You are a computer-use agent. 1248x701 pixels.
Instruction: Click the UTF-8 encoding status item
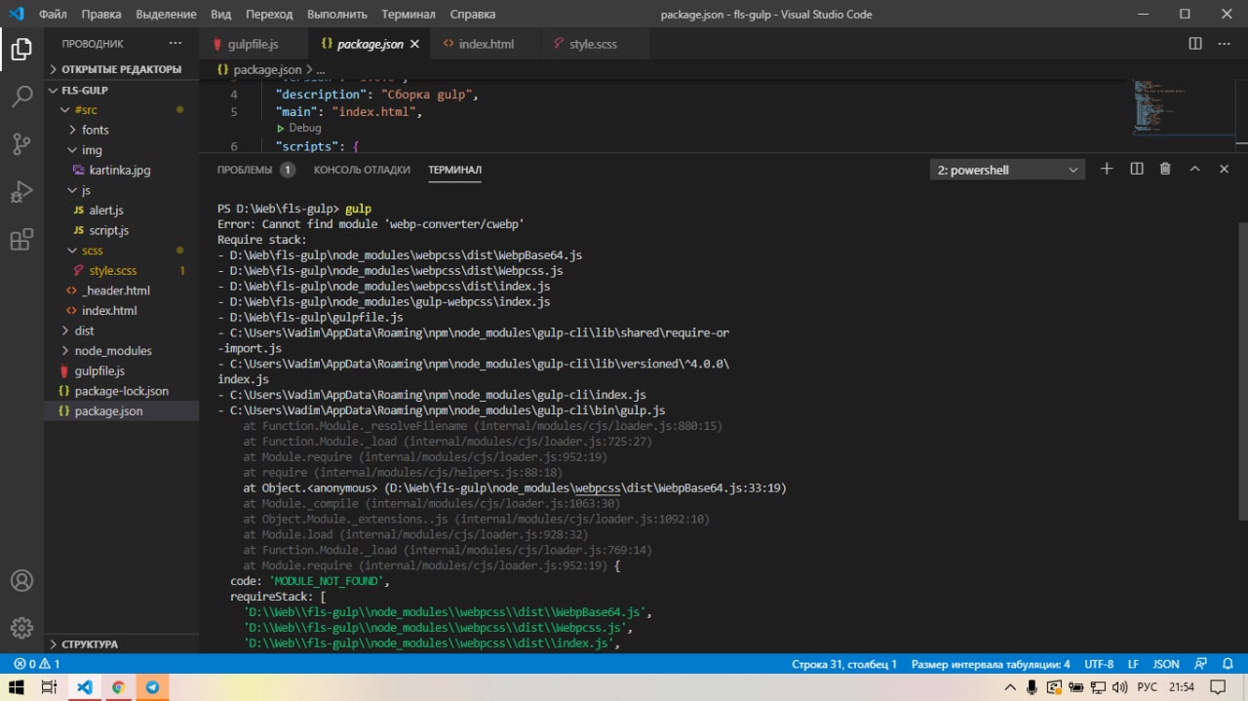point(1099,664)
